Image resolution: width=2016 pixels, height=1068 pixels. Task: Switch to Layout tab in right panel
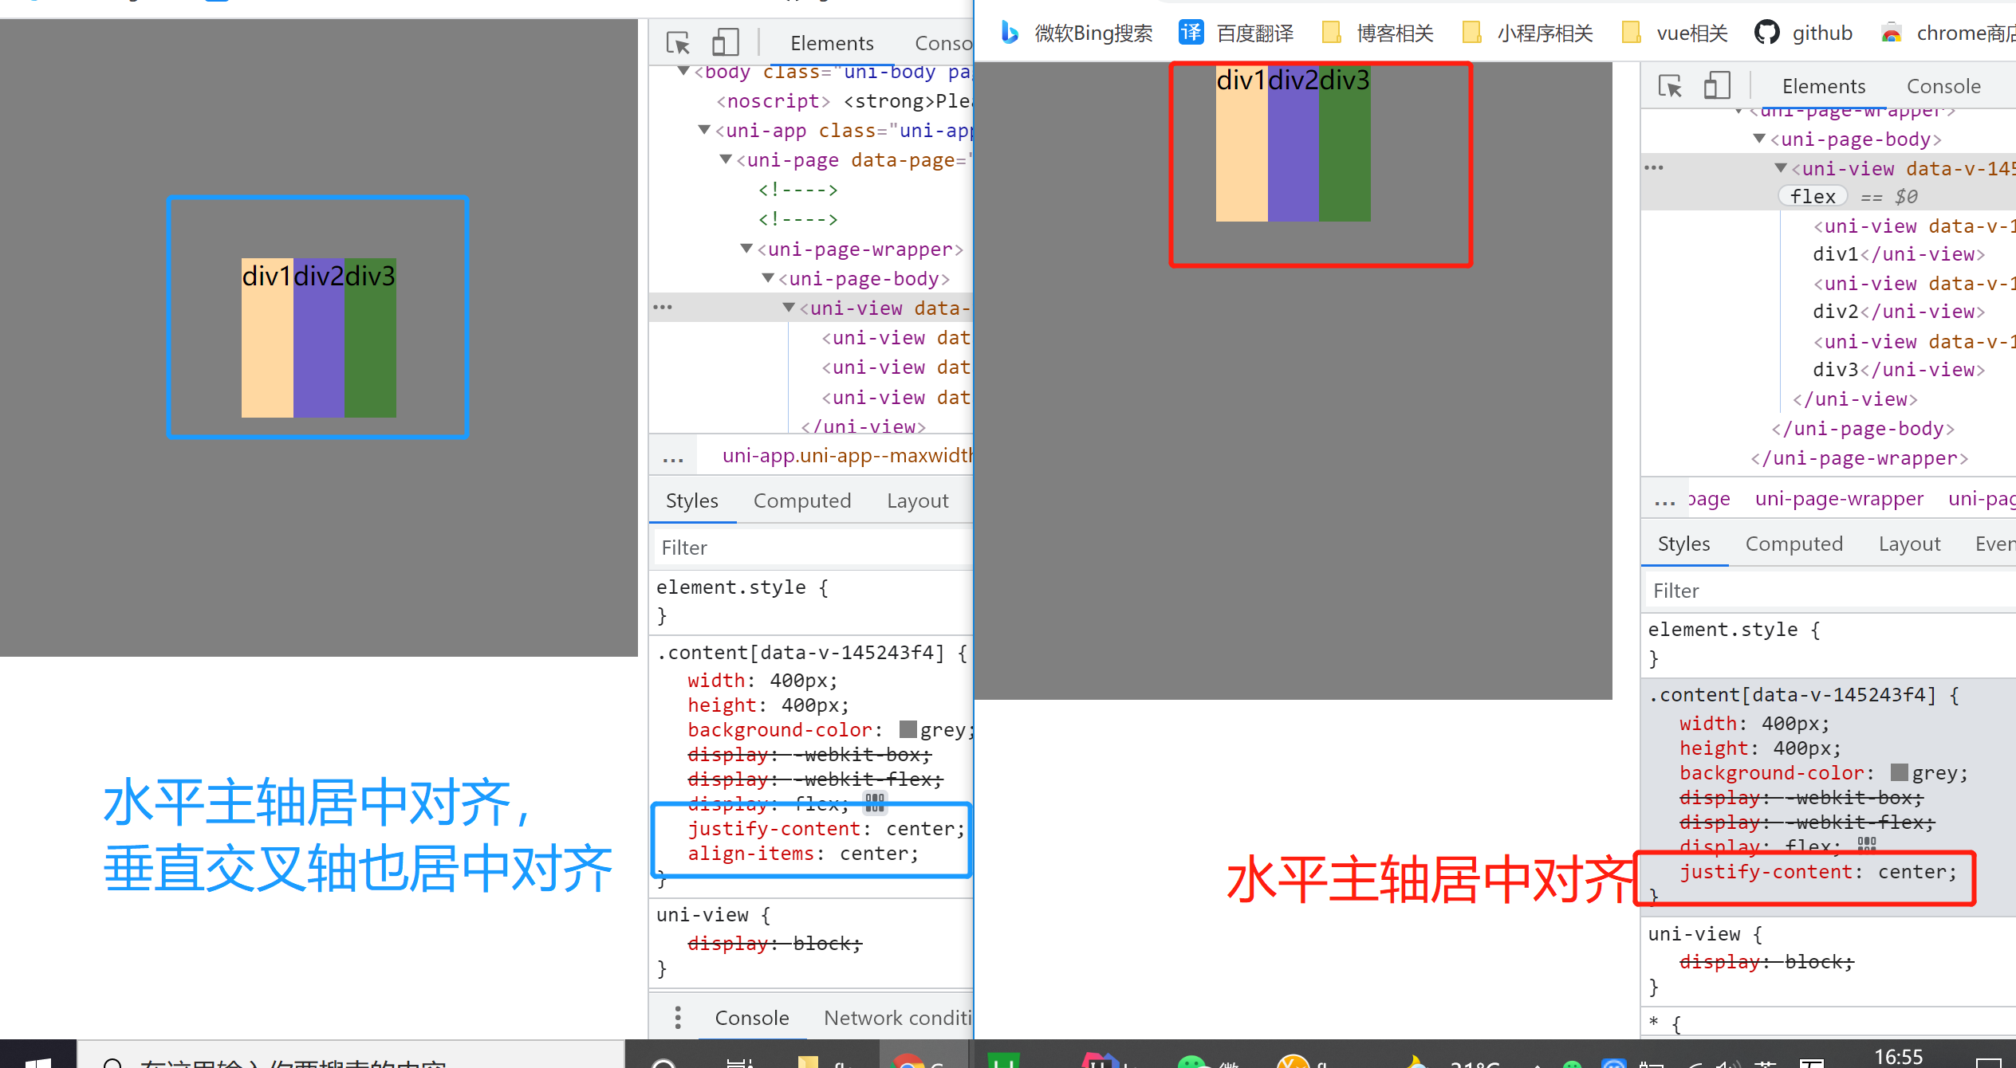1909,544
